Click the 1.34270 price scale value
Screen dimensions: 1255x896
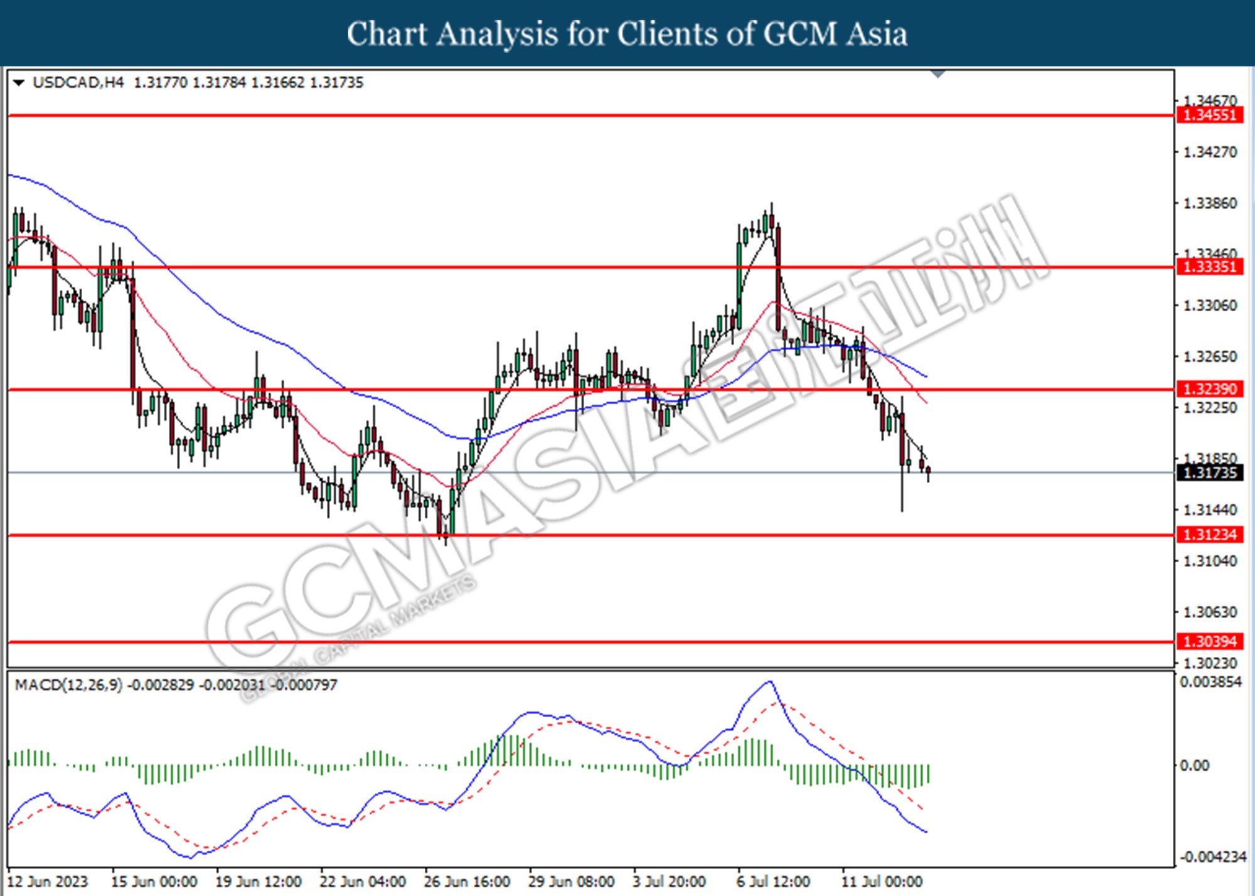pyautogui.click(x=1210, y=152)
